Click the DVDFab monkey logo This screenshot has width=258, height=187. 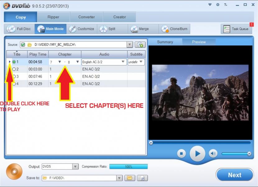click(x=7, y=6)
